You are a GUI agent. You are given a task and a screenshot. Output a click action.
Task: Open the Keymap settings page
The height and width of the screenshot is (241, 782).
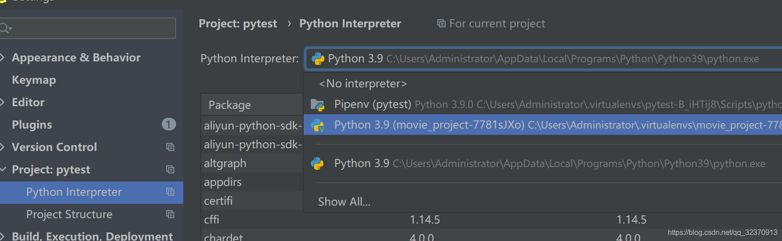(34, 80)
